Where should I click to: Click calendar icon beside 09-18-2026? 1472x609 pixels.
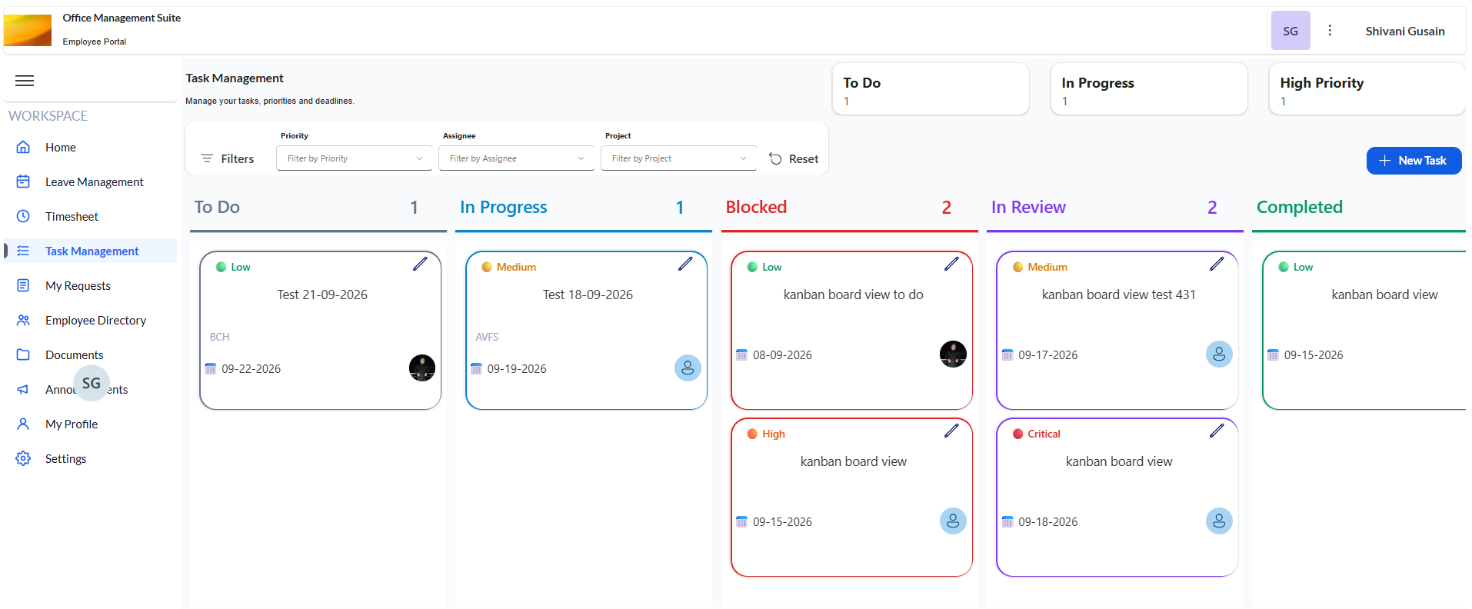pos(1007,522)
